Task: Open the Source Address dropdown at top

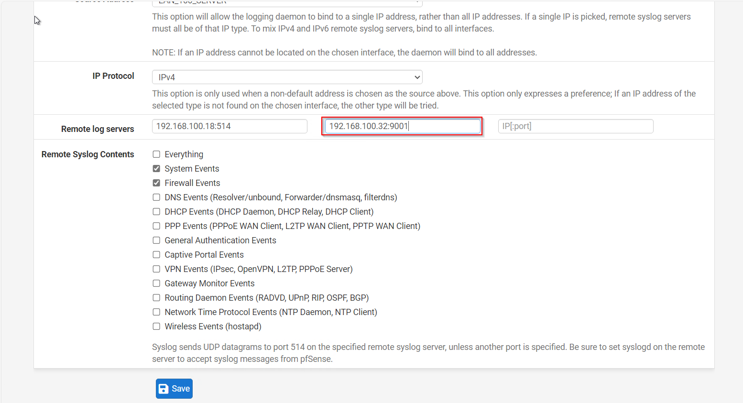Action: pyautogui.click(x=287, y=2)
